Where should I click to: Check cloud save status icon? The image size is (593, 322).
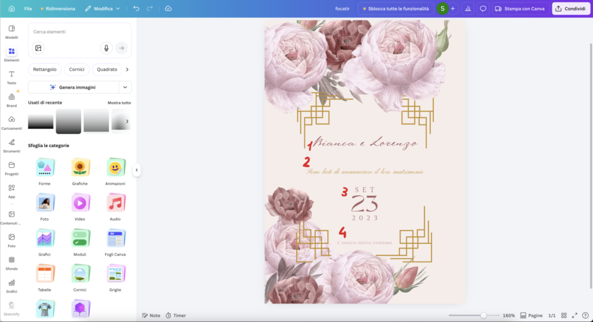point(169,8)
